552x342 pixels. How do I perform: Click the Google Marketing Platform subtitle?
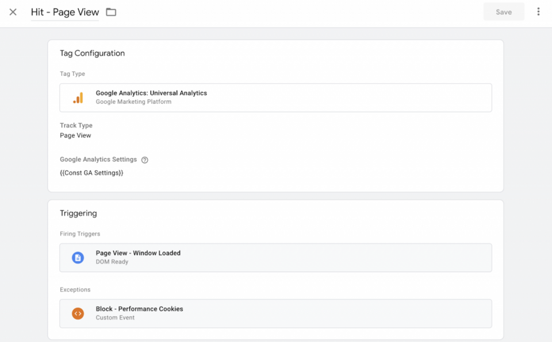[x=133, y=102]
